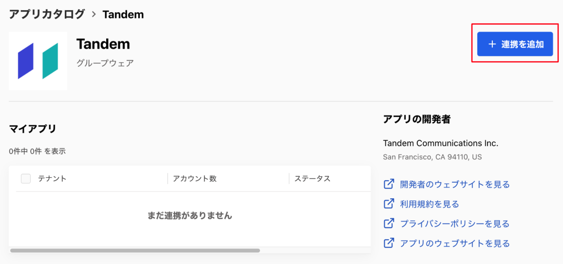The width and height of the screenshot is (563, 264).
Task: Select the Tandem breadcrumb item
Action: pos(123,14)
